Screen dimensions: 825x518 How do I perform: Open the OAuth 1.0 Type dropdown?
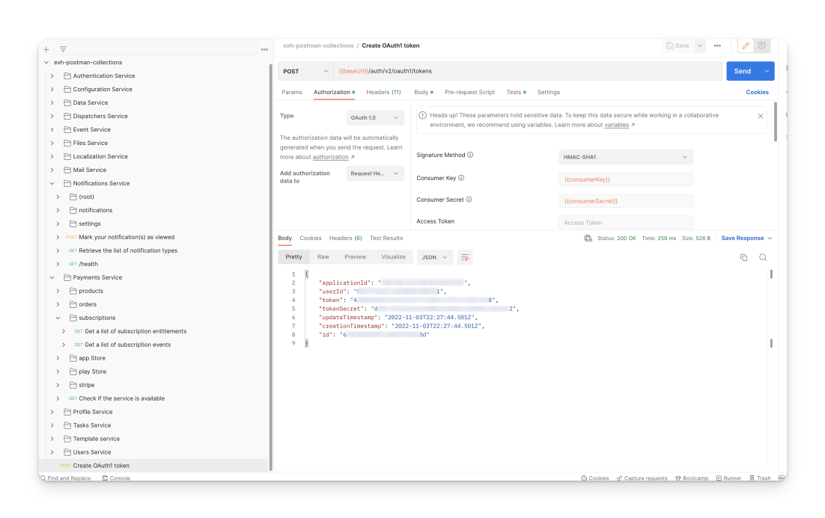click(x=376, y=118)
